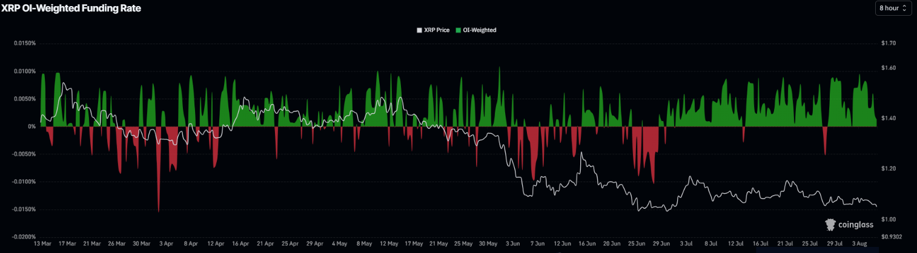Click the 7 Jun date label
This screenshot has width=917, height=253.
[x=537, y=244]
